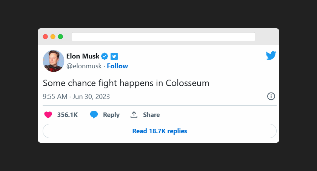Screen dimensions: 317x171
Task: Click the share upload arrow icon
Action: click(134, 115)
